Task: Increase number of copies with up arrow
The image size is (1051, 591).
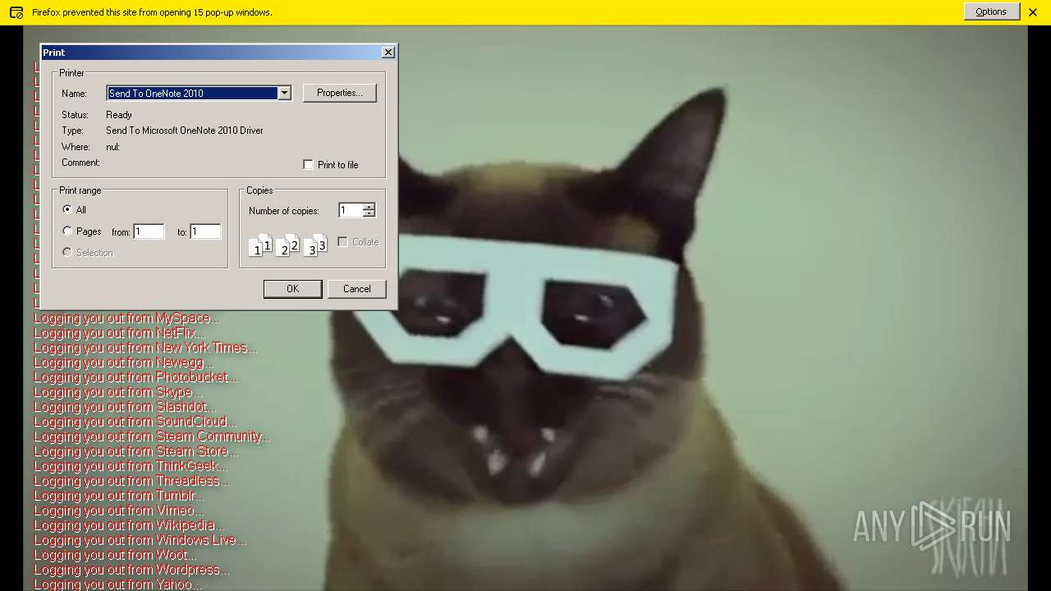Action: point(369,207)
